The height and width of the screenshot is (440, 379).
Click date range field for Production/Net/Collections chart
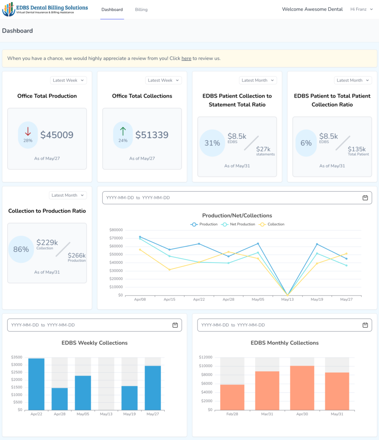[x=237, y=198]
